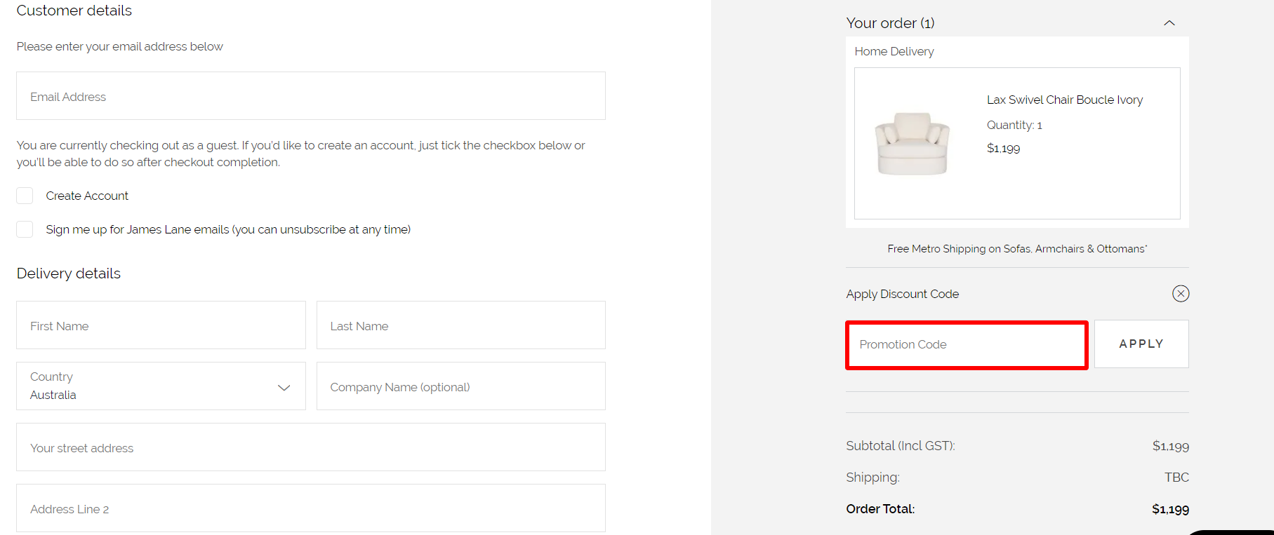The width and height of the screenshot is (1274, 535).
Task: Click the Home Delivery header label
Action: 894,50
